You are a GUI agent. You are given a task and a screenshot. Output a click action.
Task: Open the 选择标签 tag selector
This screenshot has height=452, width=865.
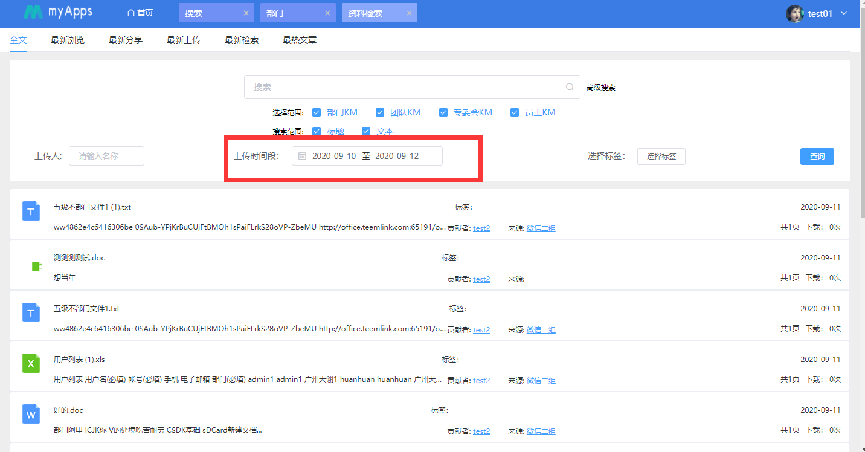661,156
